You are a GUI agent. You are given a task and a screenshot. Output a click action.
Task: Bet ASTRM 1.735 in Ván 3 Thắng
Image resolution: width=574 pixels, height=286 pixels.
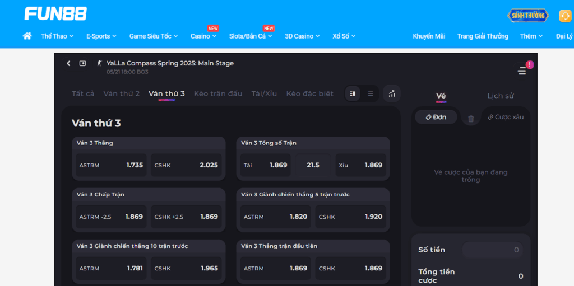point(112,165)
